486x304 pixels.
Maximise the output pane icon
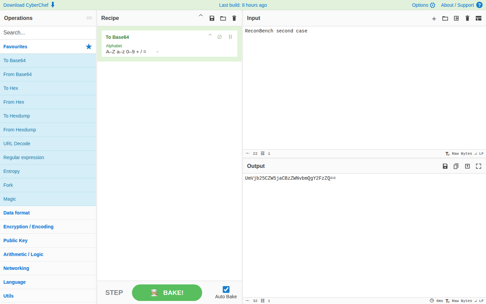pos(479,166)
